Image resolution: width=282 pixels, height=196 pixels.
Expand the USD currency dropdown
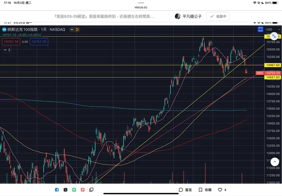pyautogui.click(x=273, y=29)
